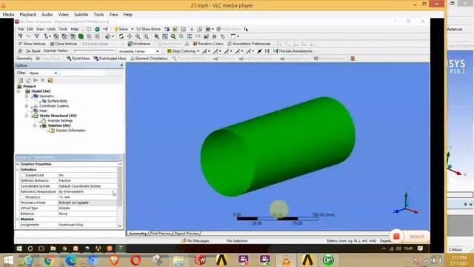Click the Rotate view tool icon
474x267 pixels.
click(121, 36)
